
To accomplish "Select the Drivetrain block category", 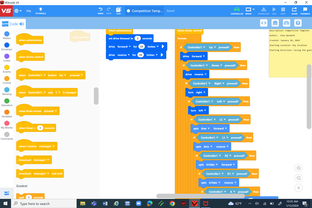I will click(x=7, y=47).
